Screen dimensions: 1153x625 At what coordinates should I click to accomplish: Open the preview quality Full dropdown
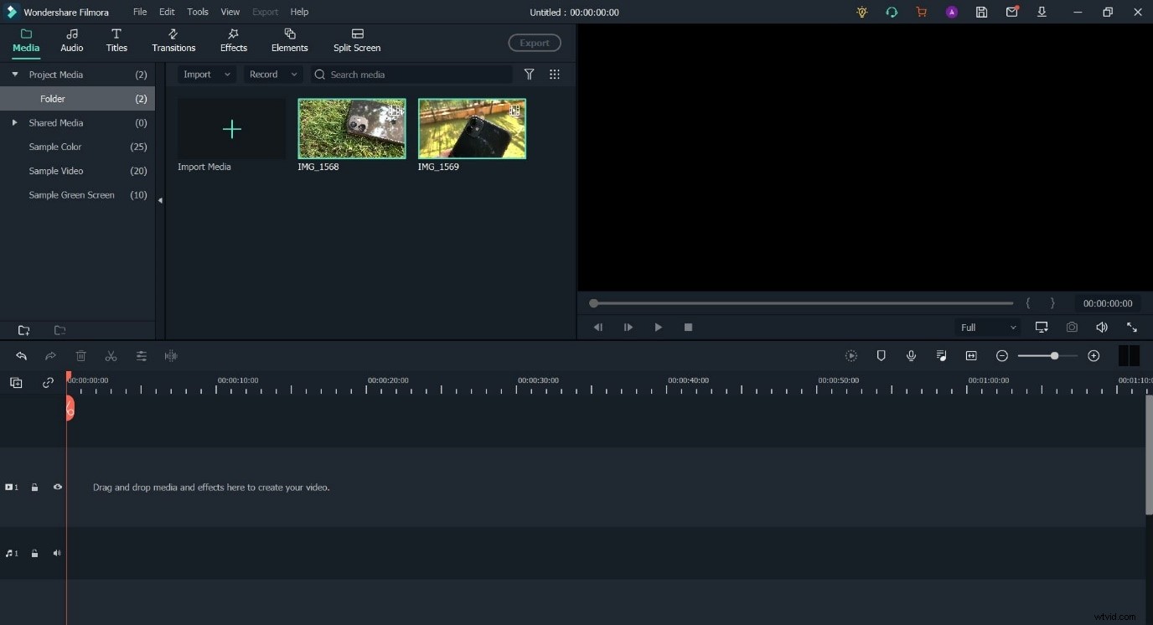pyautogui.click(x=987, y=327)
